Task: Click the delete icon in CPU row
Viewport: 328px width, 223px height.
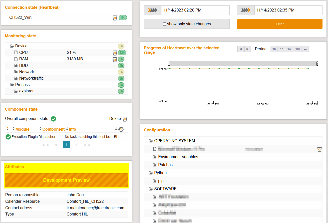Action: point(115,53)
